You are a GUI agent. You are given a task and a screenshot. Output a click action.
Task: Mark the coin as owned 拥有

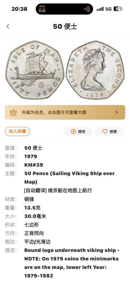coord(78,132)
